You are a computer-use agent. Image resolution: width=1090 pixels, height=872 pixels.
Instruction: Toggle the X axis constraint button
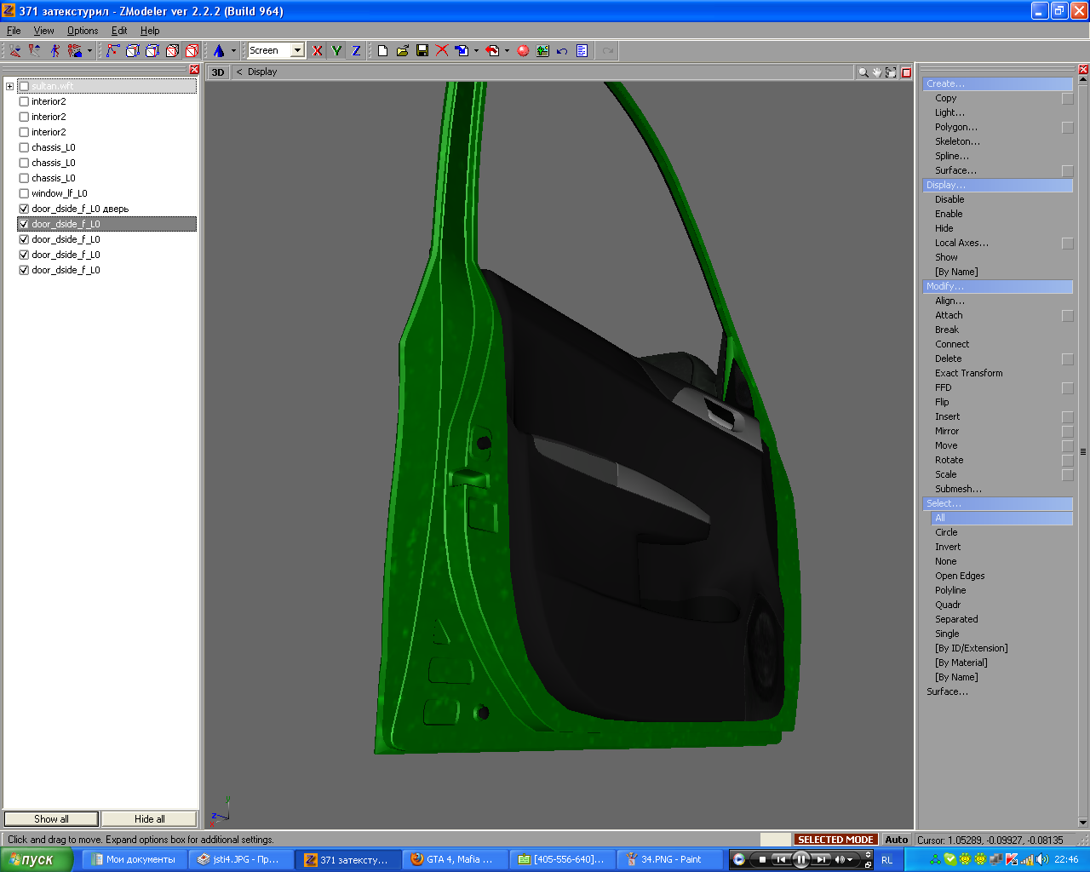click(317, 51)
